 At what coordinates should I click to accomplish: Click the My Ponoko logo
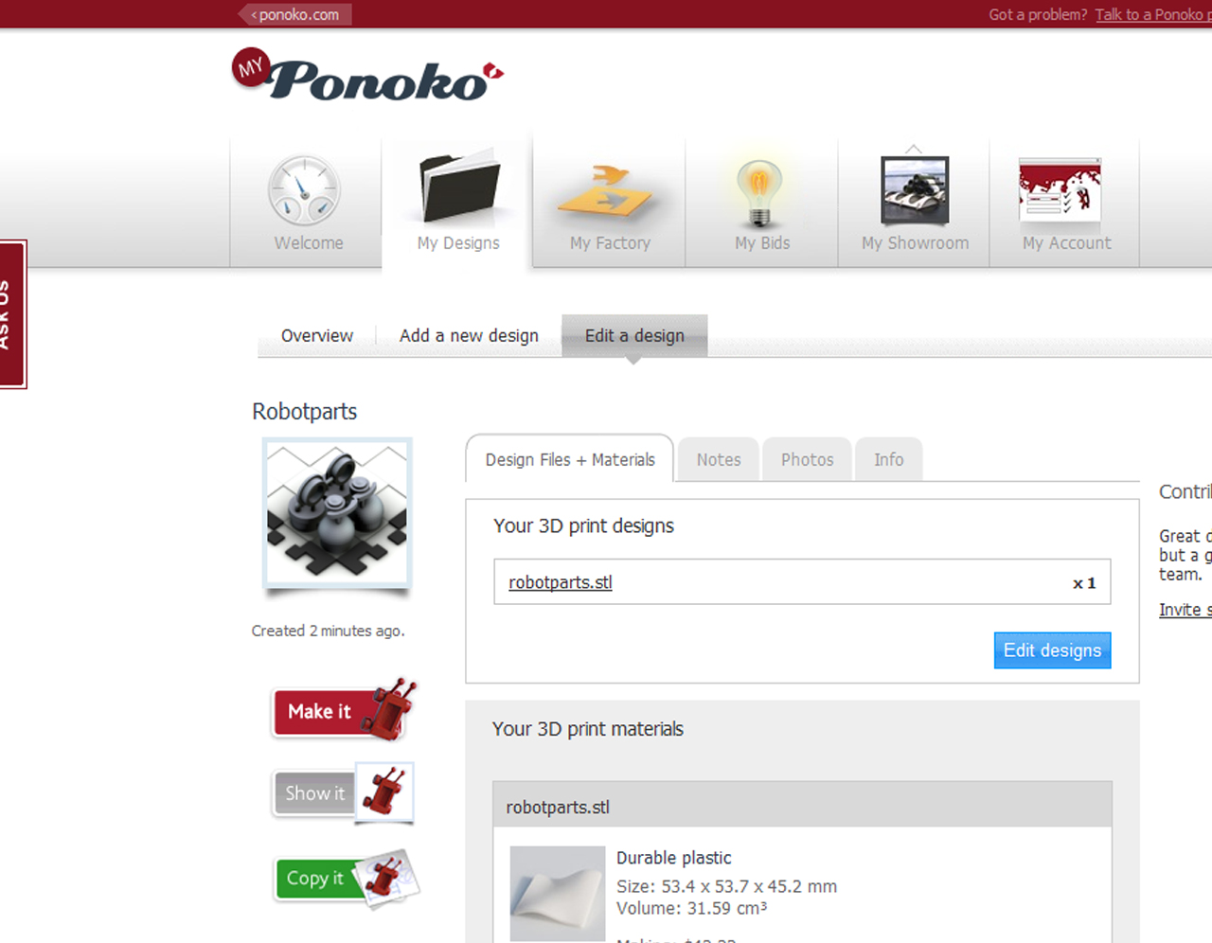(x=367, y=75)
